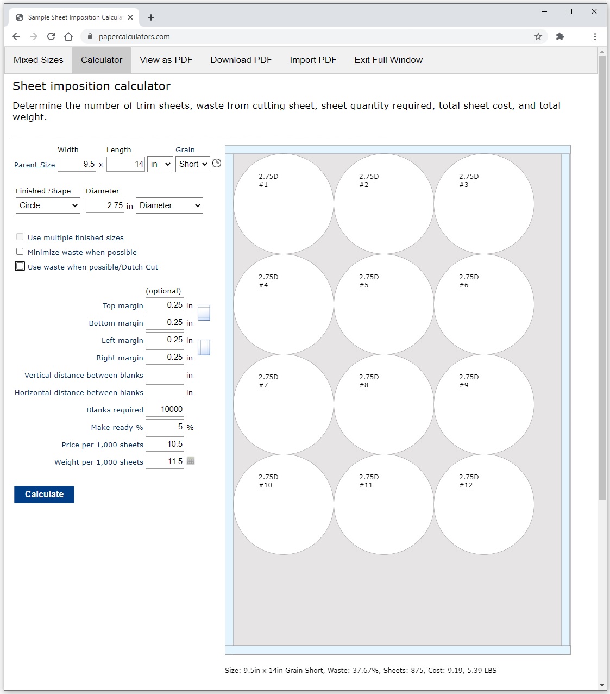The image size is (610, 694).
Task: Bookmark page with the star icon
Action: 538,36
